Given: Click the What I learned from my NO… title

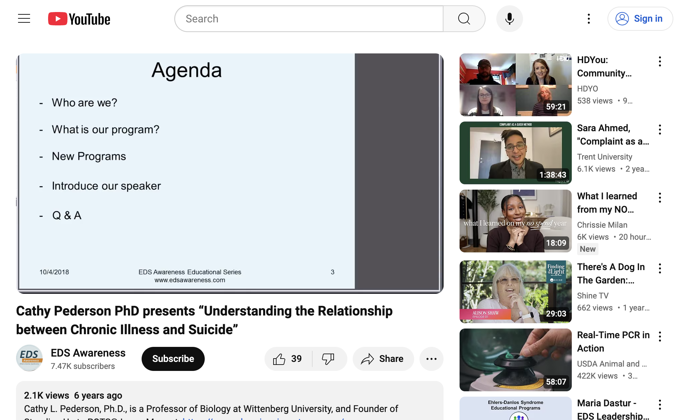Looking at the screenshot, I should coord(607,203).
